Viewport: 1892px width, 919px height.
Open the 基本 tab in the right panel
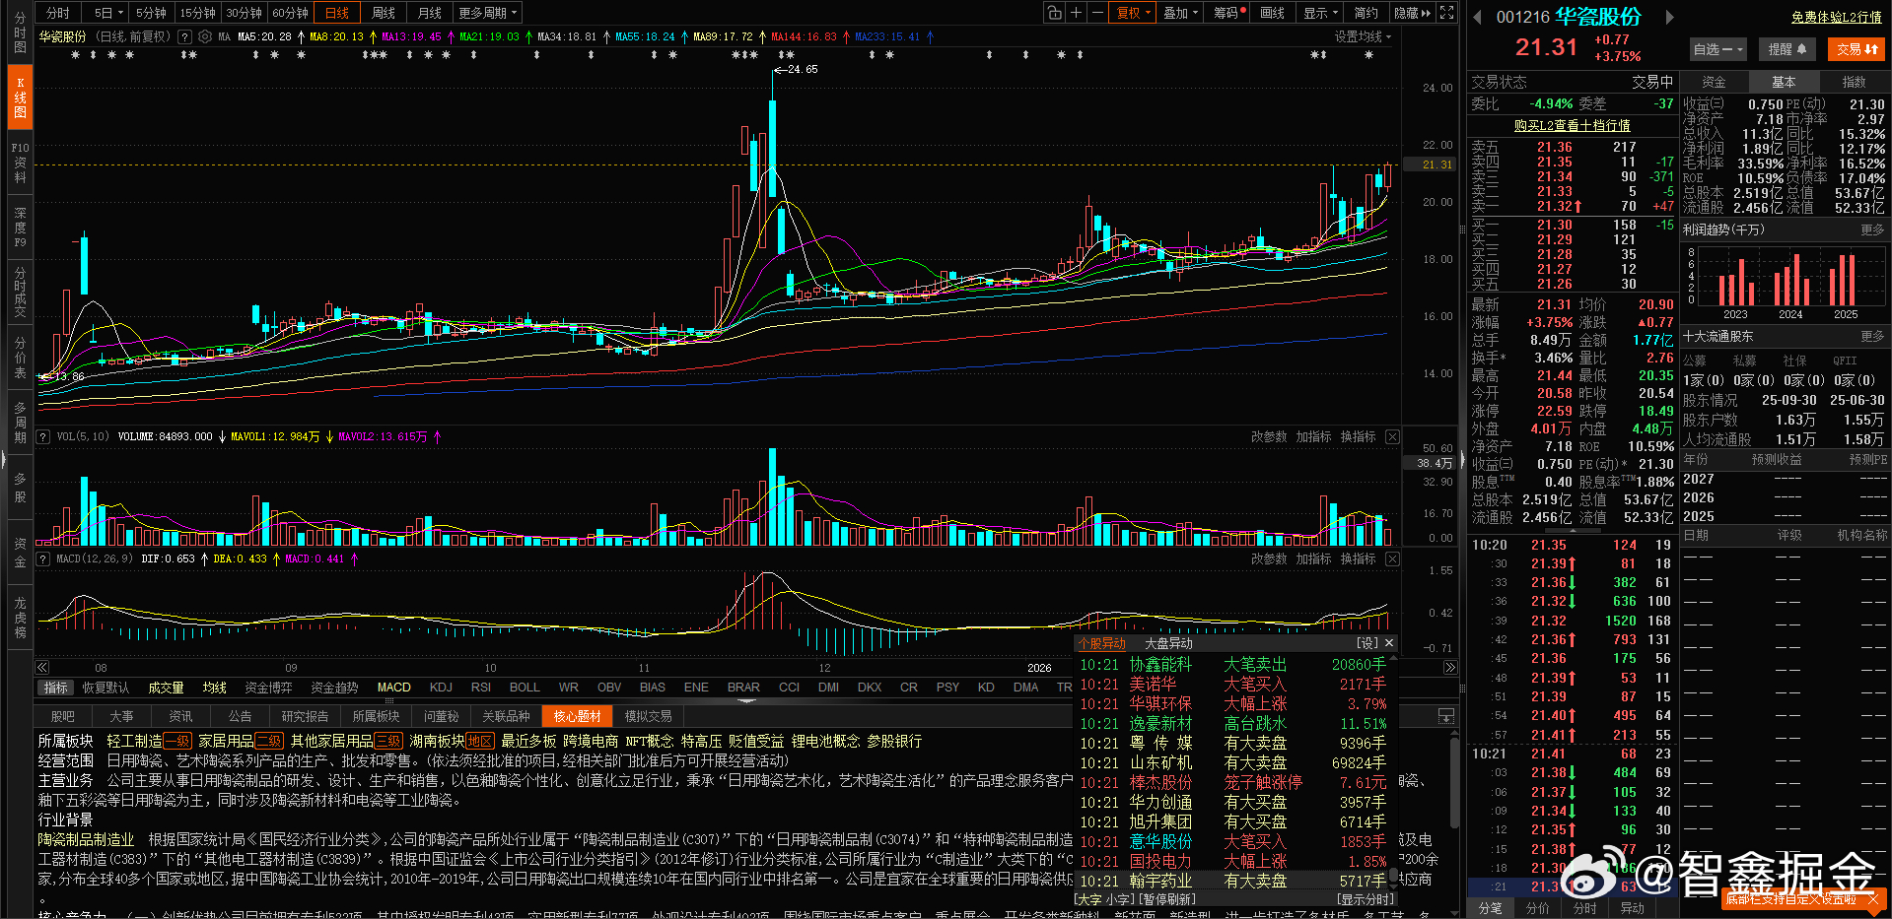[x=1784, y=82]
